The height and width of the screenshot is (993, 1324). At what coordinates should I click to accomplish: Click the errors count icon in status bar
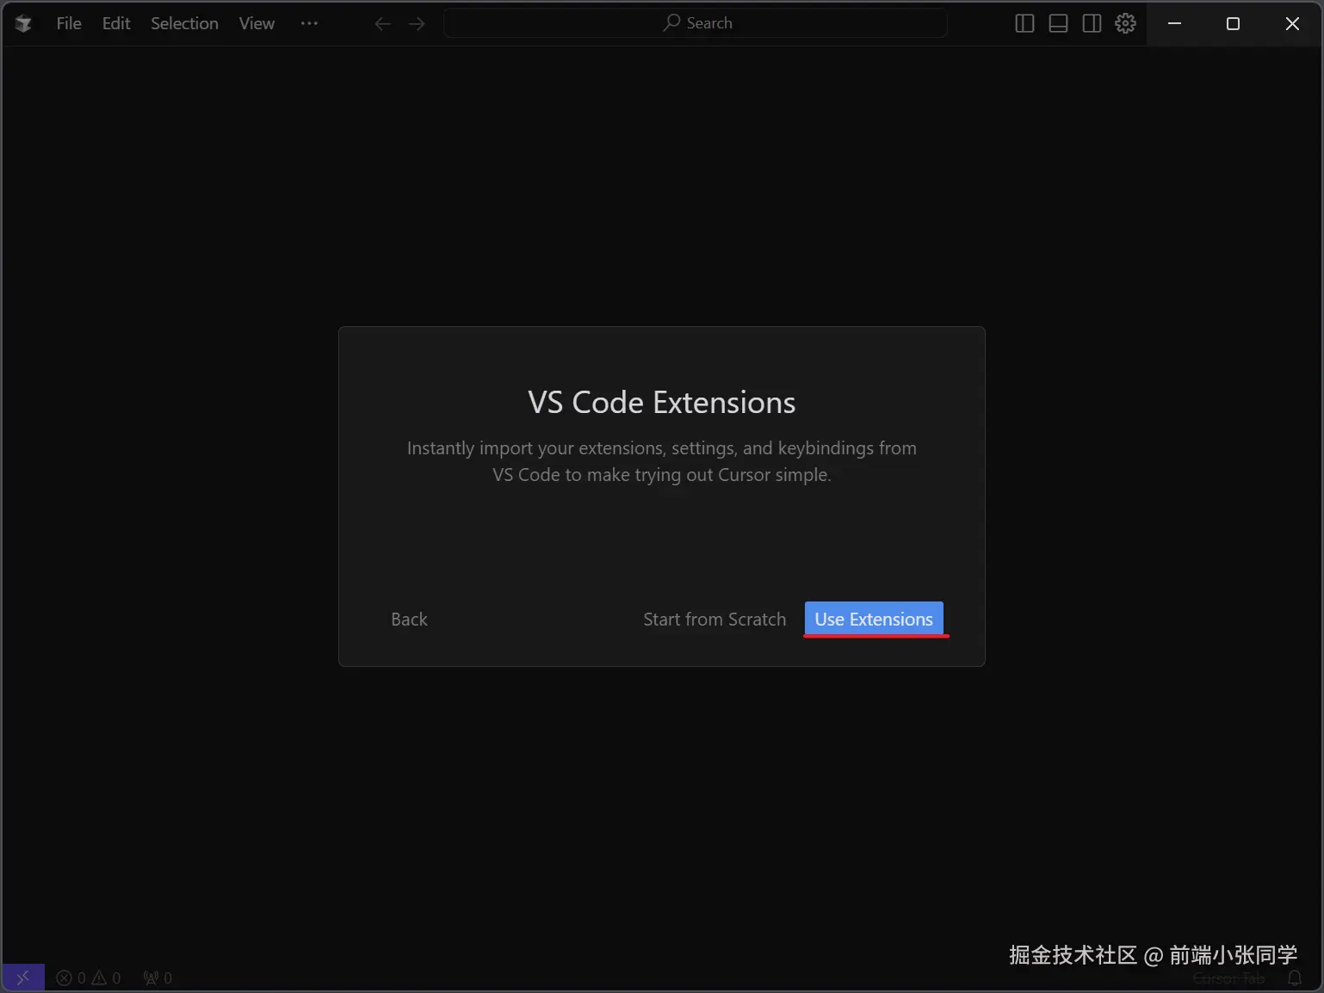[x=71, y=978]
